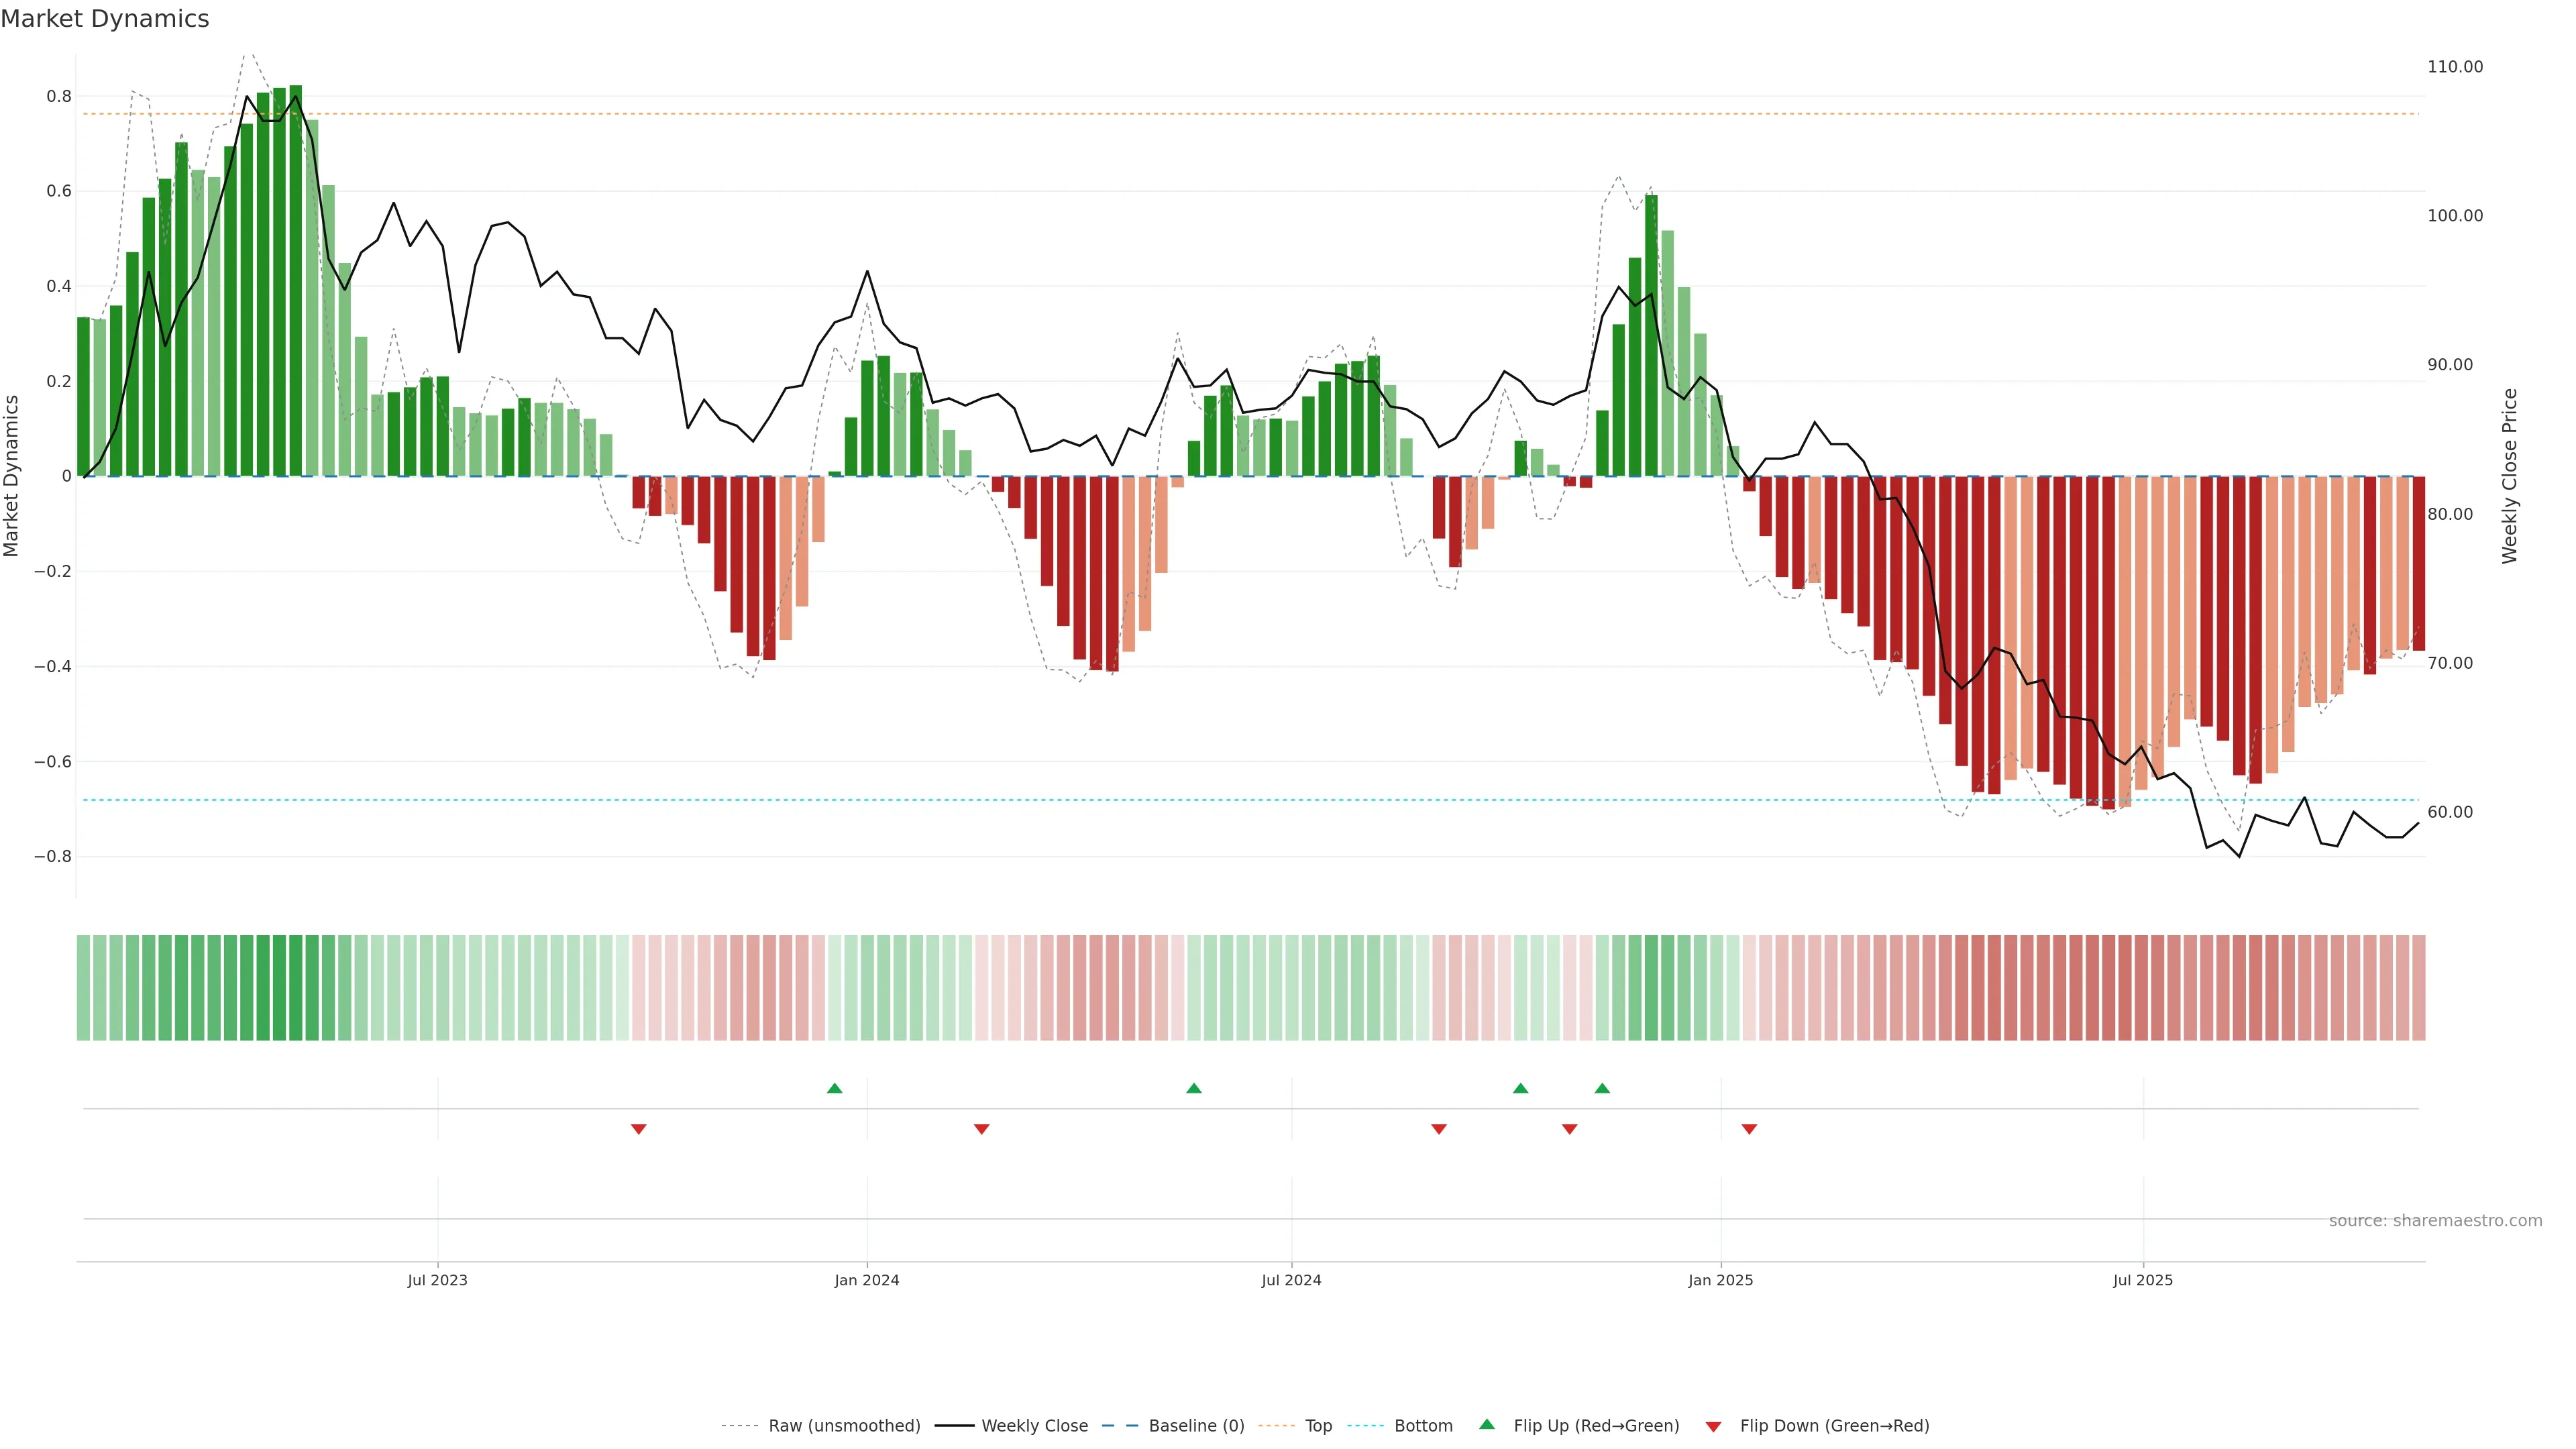
Task: Click the darkest green heatmap strip cell
Action: (295, 988)
